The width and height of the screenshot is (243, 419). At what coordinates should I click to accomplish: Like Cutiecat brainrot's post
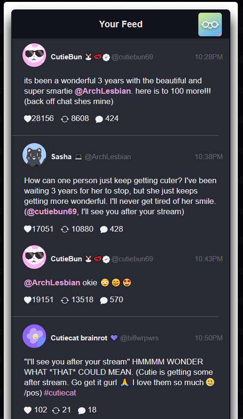point(28,410)
